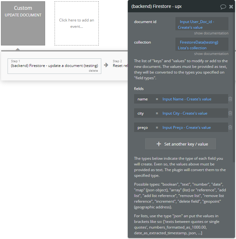The height and width of the screenshot is (239, 236).
Task: Click the arrow between Step 1 and Step 2
Action: [x=106, y=65]
